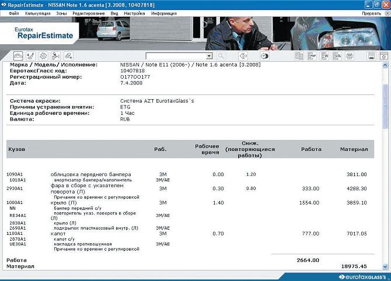Click the currency value RUB

pyautogui.click(x=125, y=120)
